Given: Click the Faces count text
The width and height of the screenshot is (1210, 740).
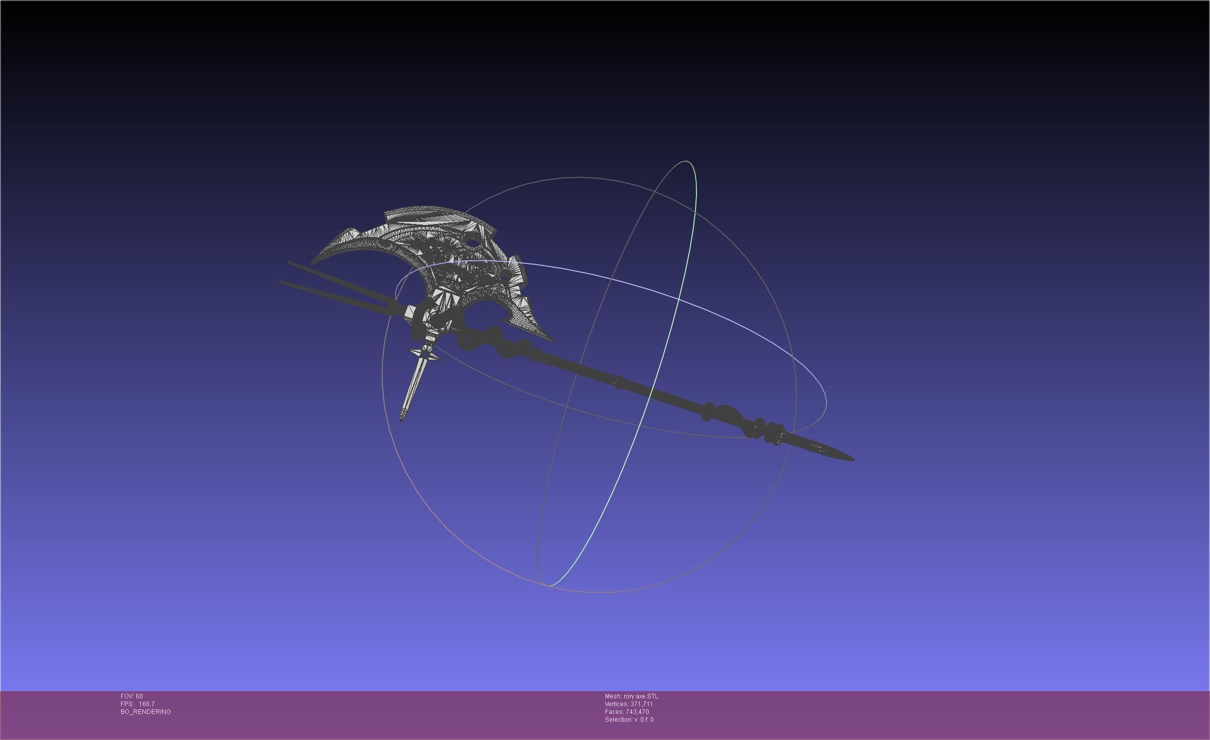Looking at the screenshot, I should [626, 711].
